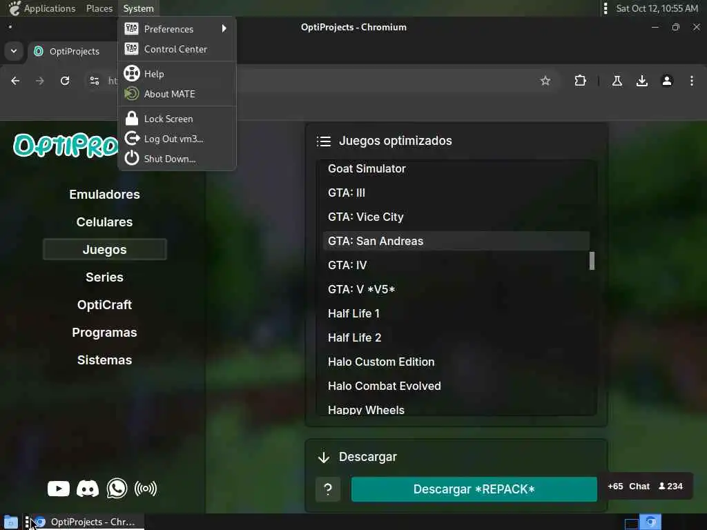
Task: Open the Programas section
Action: (x=105, y=332)
